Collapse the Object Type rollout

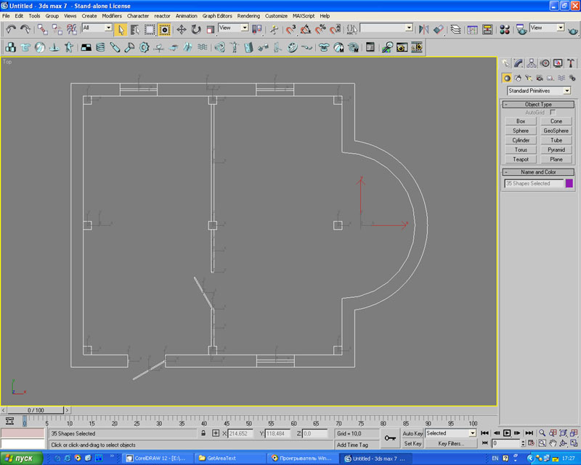tap(538, 105)
